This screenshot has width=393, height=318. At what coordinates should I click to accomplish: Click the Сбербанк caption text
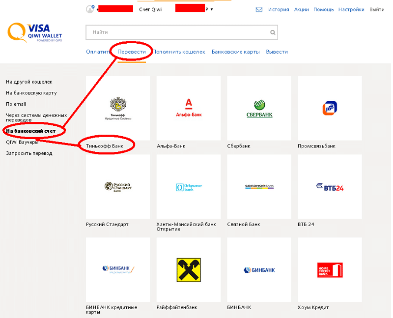click(x=239, y=146)
